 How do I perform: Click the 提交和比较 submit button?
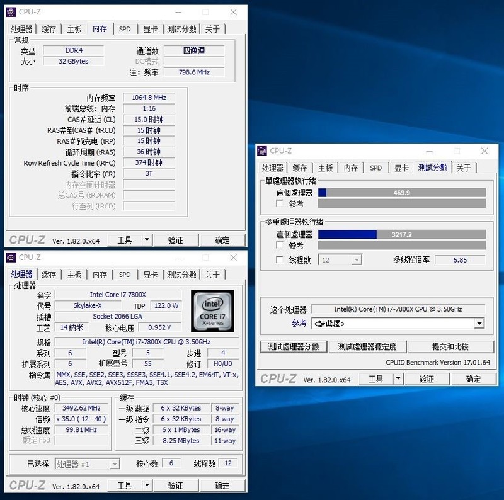pyautogui.click(x=452, y=347)
